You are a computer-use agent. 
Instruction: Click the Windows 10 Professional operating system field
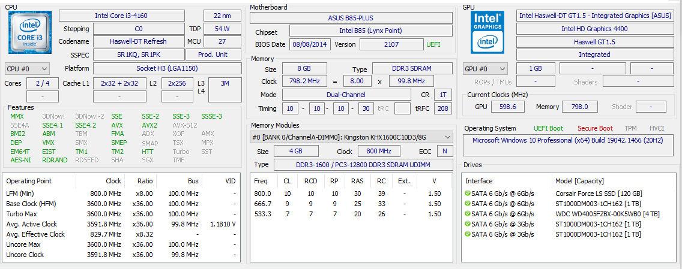coord(568,141)
